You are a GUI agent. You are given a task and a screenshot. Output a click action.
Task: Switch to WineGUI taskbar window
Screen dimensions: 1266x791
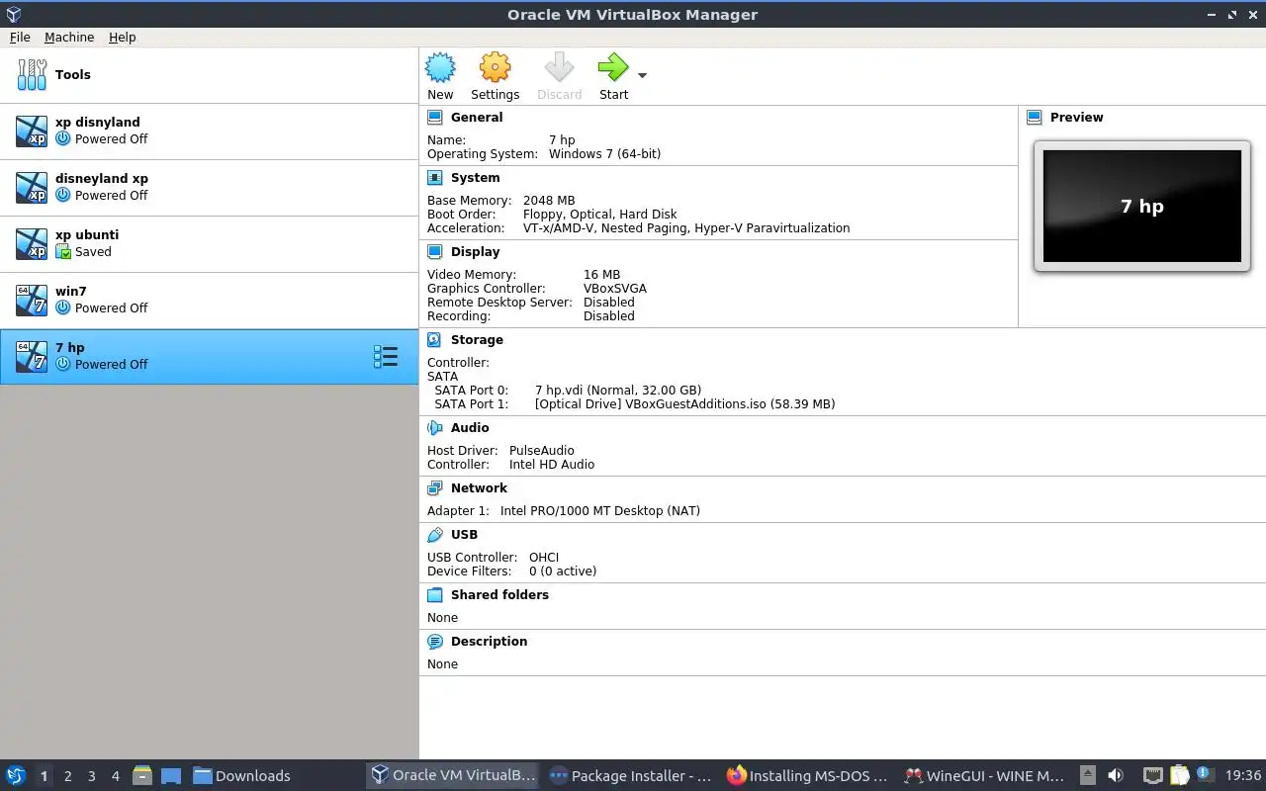[x=984, y=776]
